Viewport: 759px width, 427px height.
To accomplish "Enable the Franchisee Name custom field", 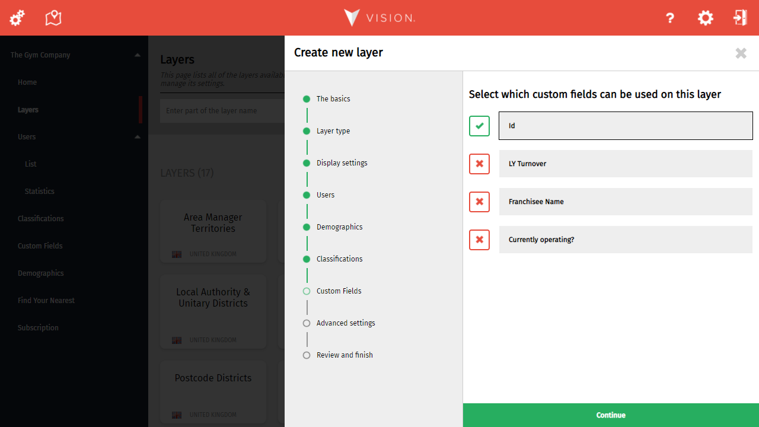I will 479,202.
